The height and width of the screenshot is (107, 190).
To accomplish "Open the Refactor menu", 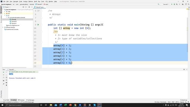I will pyautogui.click(x=31, y=1).
